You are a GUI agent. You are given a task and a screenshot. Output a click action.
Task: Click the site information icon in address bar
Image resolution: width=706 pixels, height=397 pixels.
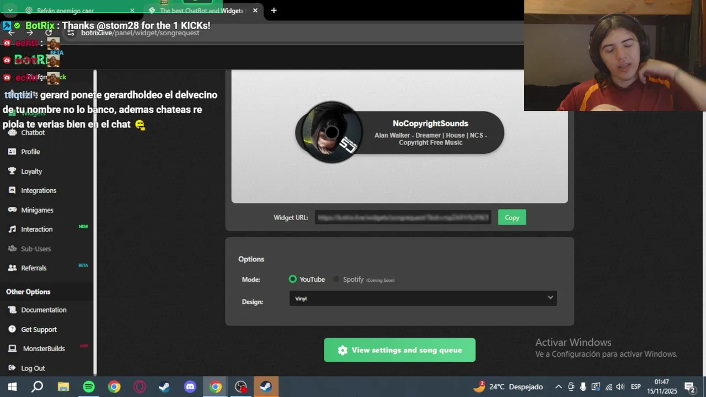click(71, 33)
